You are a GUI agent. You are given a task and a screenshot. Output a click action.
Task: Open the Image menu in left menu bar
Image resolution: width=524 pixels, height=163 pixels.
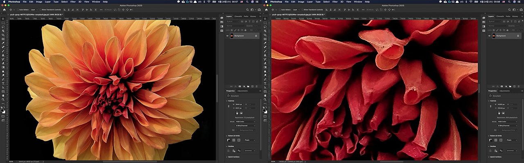38,2
